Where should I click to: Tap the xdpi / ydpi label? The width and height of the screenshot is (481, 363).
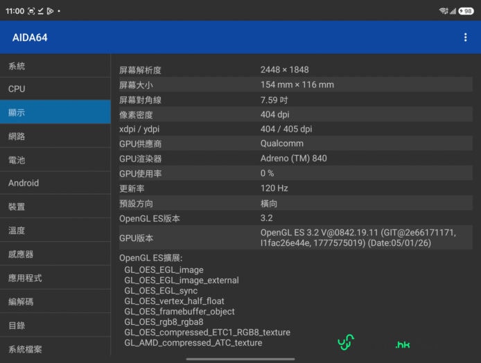[139, 129]
